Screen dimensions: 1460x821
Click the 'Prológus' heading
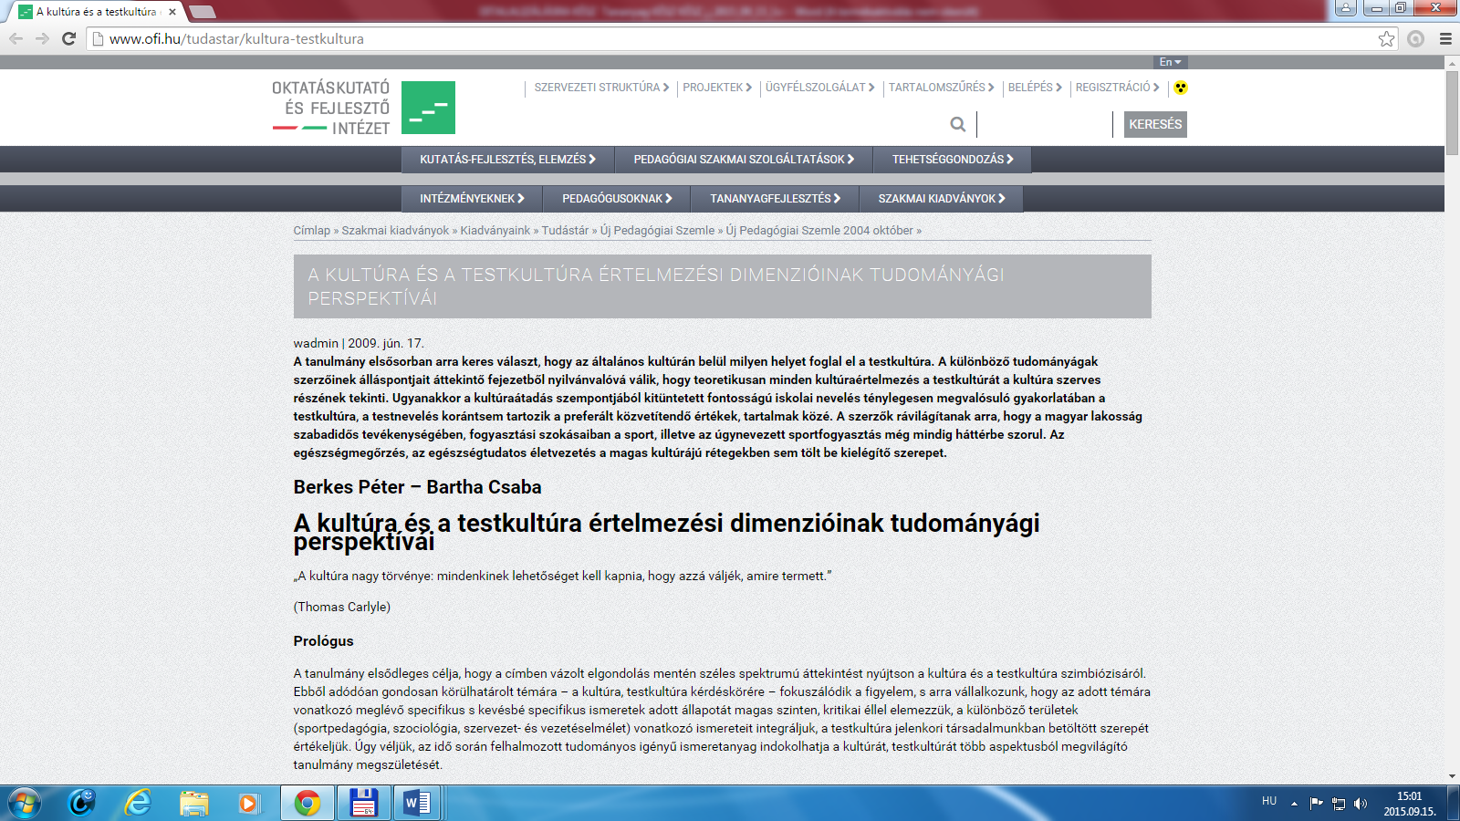pos(323,641)
